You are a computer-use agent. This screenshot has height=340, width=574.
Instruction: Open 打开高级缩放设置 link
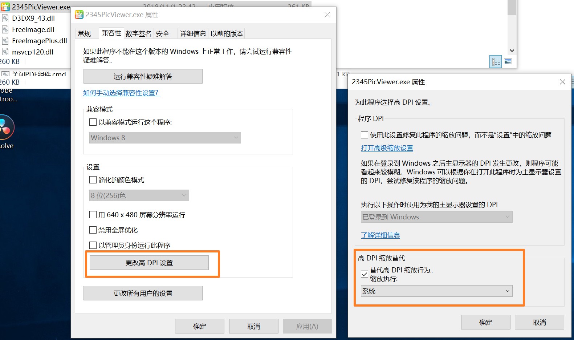pyautogui.click(x=387, y=148)
